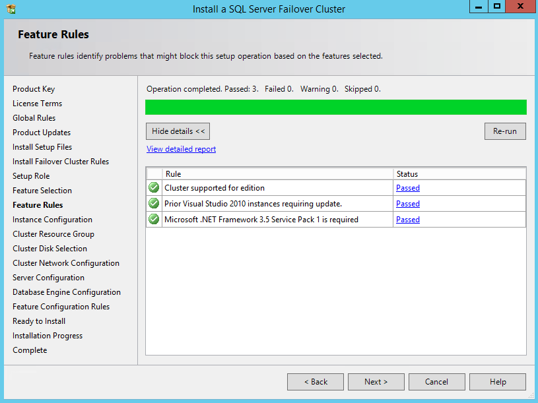The height and width of the screenshot is (403, 538).
Task: Cancel the failover cluster installation
Action: pyautogui.click(x=437, y=382)
